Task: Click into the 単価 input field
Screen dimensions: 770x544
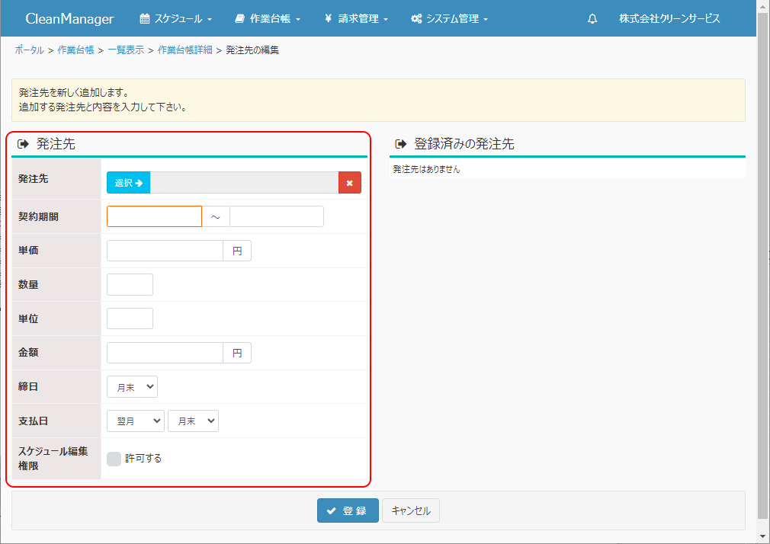Action: (x=165, y=251)
